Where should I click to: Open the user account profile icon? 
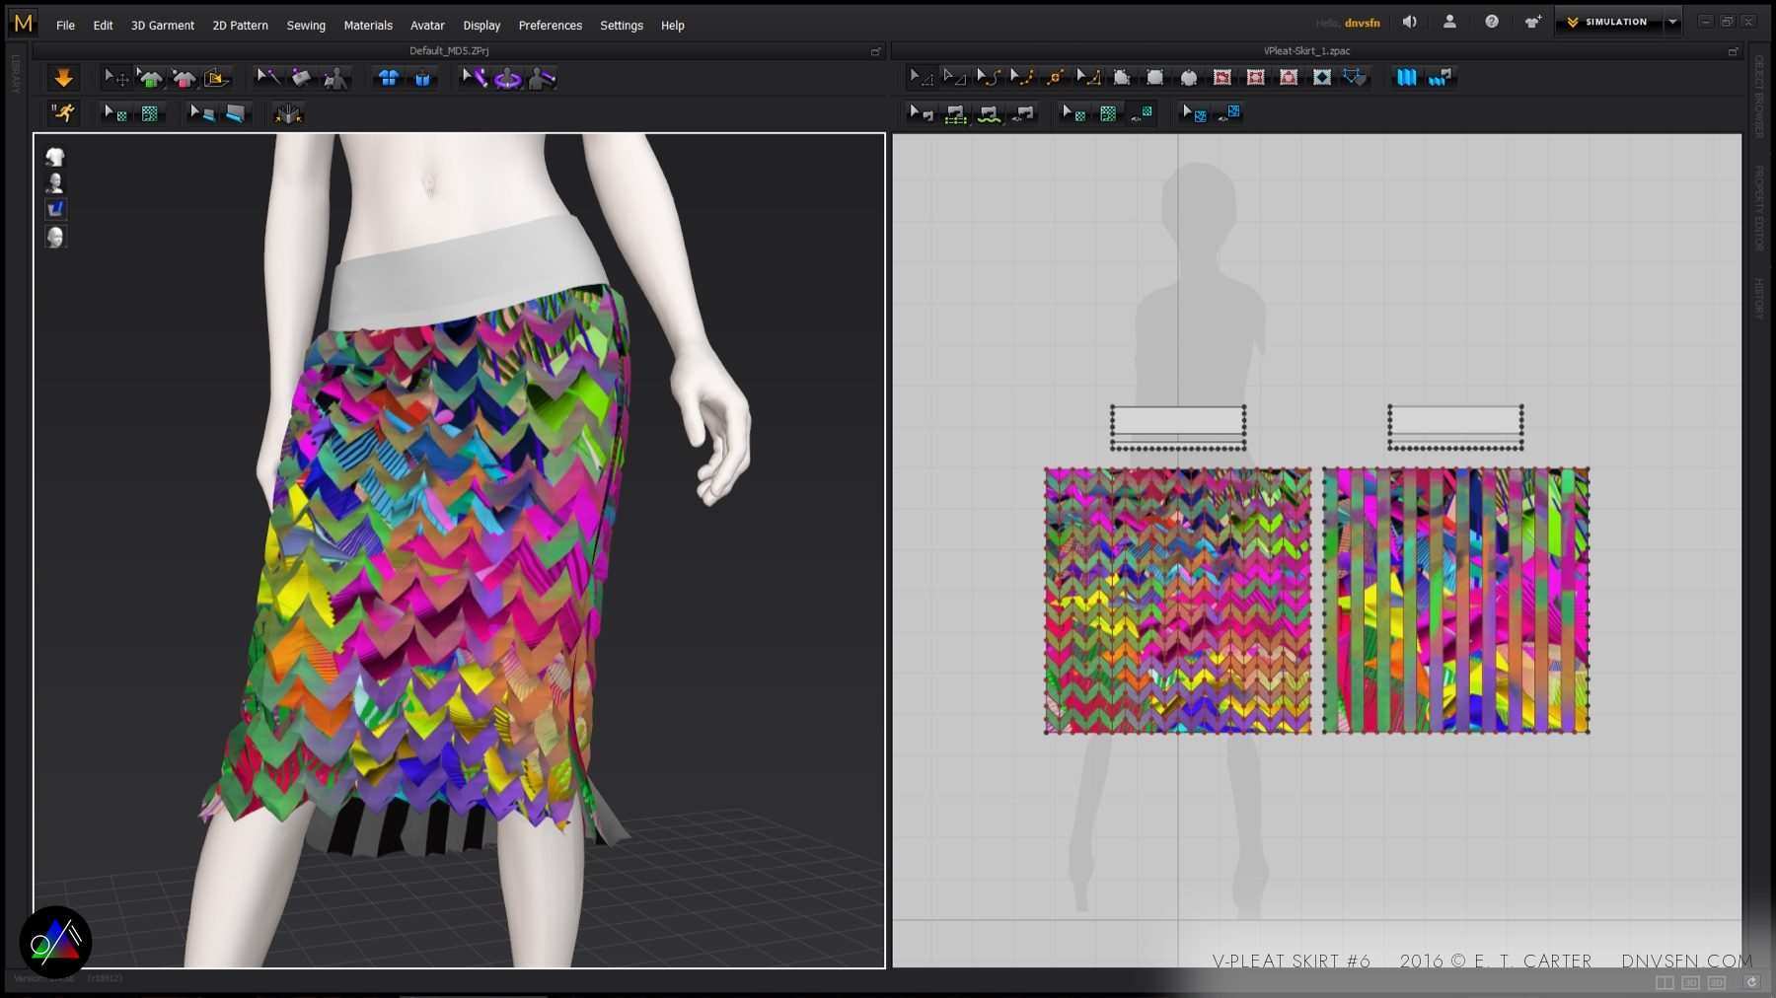click(1449, 22)
